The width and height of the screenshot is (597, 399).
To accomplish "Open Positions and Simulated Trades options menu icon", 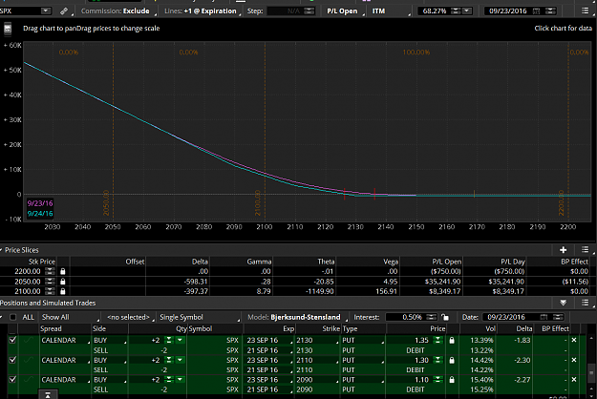I will [x=586, y=303].
